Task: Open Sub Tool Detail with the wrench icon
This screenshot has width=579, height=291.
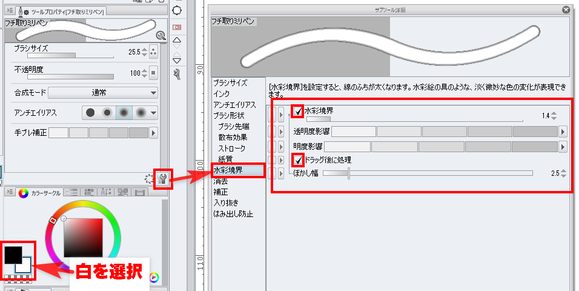Action: (162, 179)
